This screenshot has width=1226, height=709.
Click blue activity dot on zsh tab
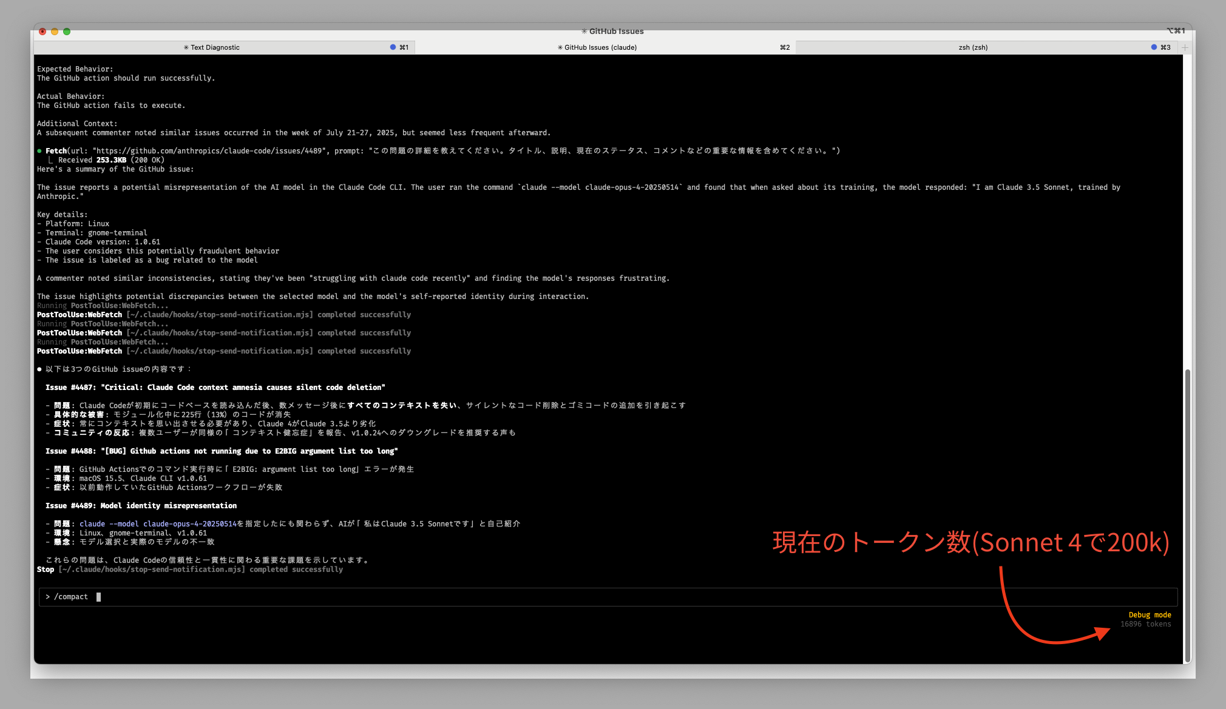pos(1154,47)
